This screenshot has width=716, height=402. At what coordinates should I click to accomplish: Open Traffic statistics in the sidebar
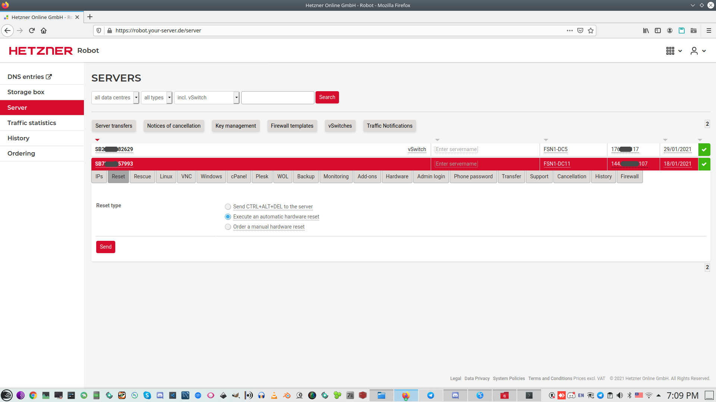[x=32, y=123]
